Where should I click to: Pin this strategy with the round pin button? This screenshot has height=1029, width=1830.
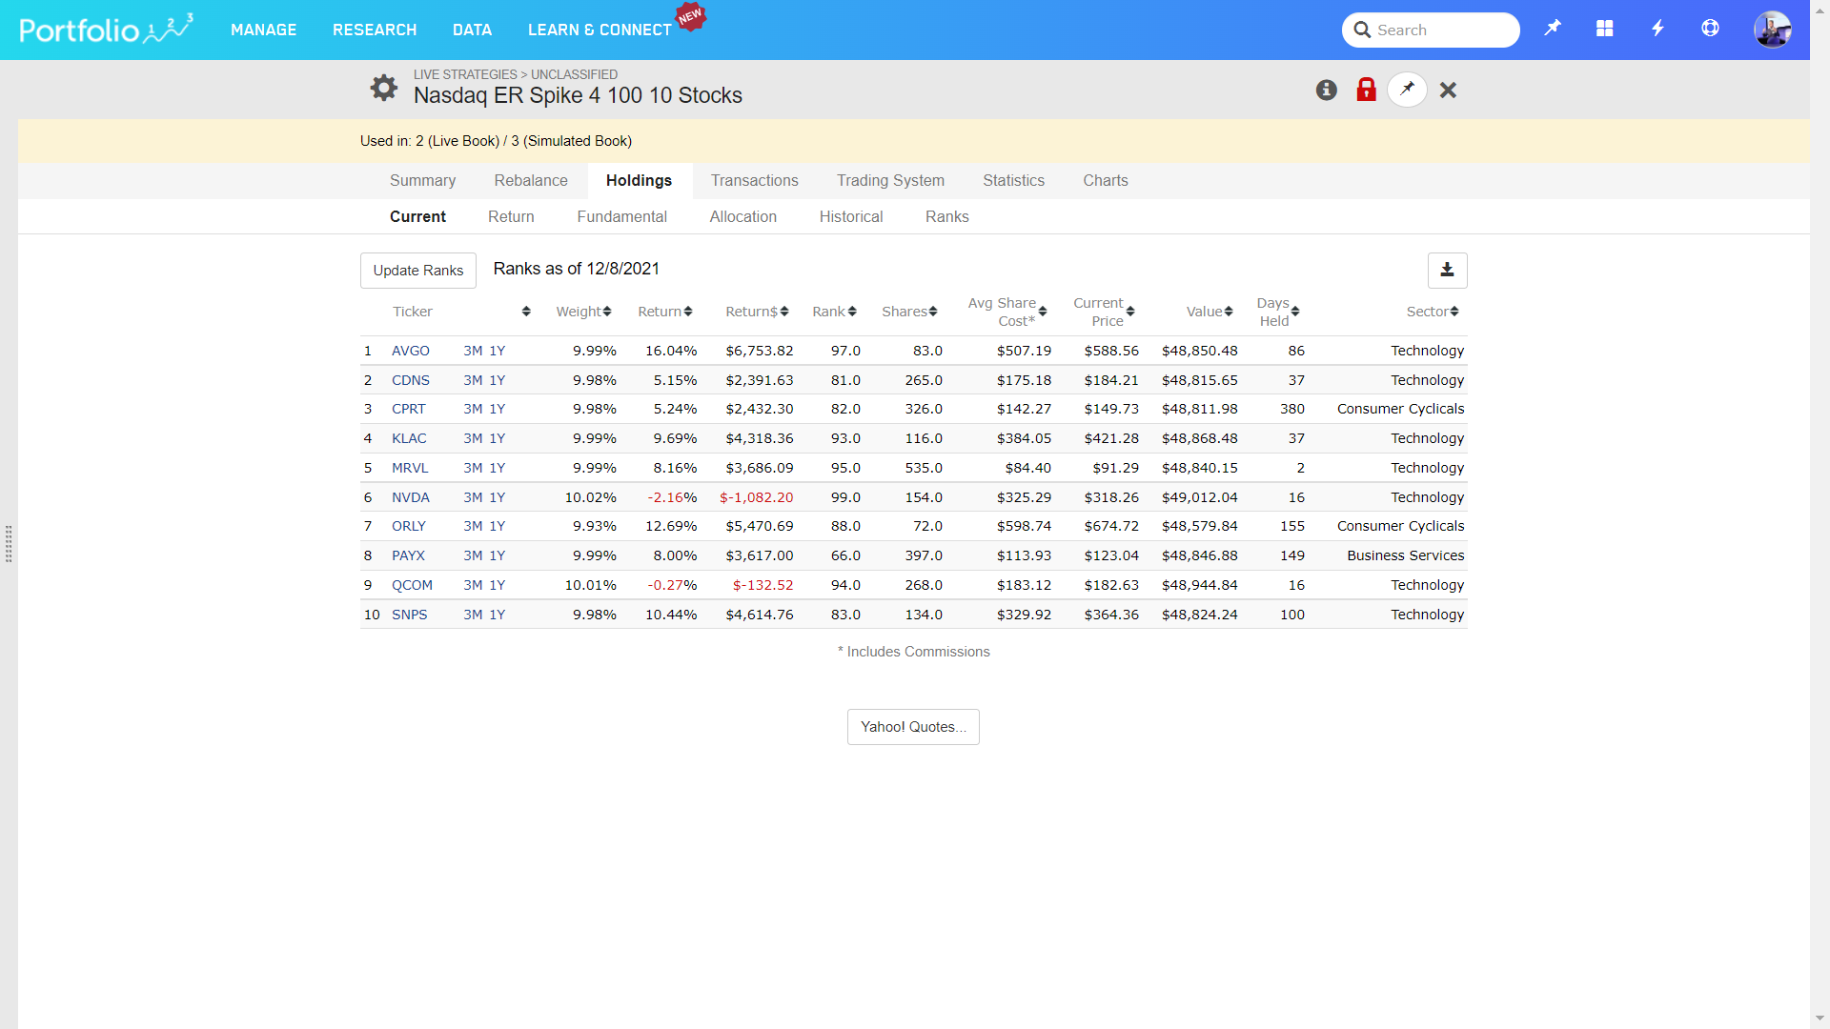pyautogui.click(x=1407, y=90)
